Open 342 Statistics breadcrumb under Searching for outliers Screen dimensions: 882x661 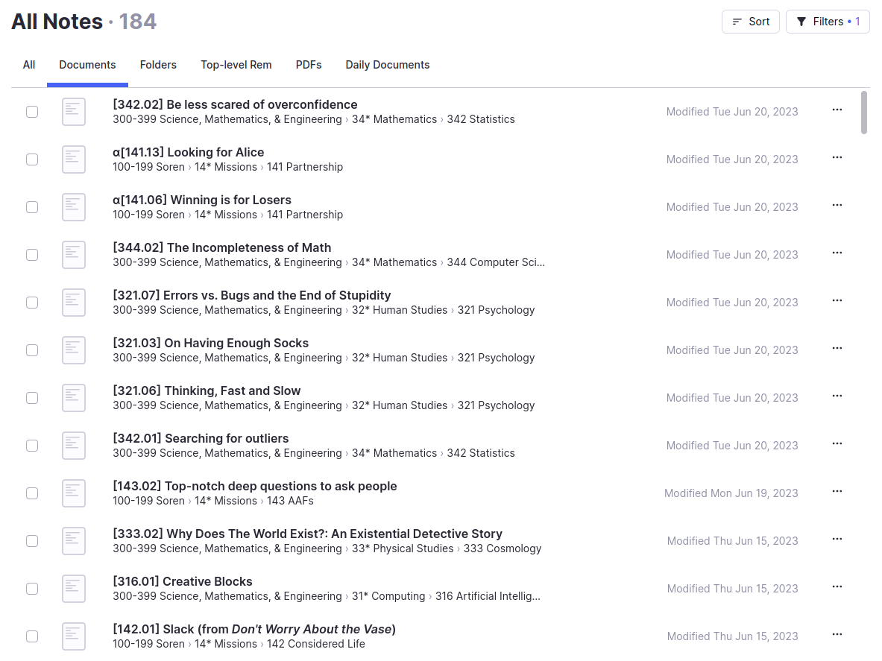(x=481, y=453)
